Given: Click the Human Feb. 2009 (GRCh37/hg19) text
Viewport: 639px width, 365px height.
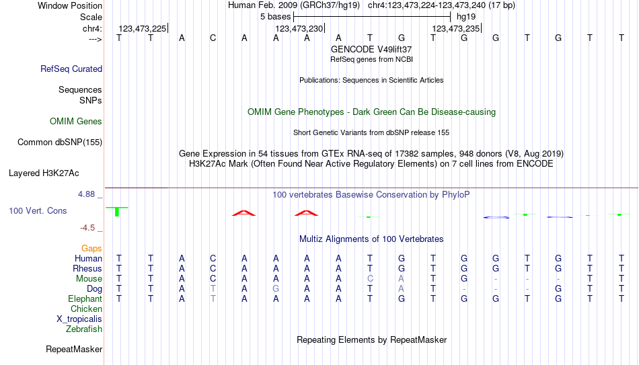Looking at the screenshot, I should click(x=294, y=5).
